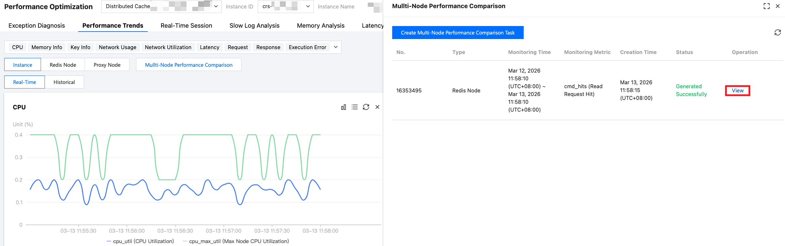Switch to Historical view mode
The image size is (785, 246).
(64, 82)
